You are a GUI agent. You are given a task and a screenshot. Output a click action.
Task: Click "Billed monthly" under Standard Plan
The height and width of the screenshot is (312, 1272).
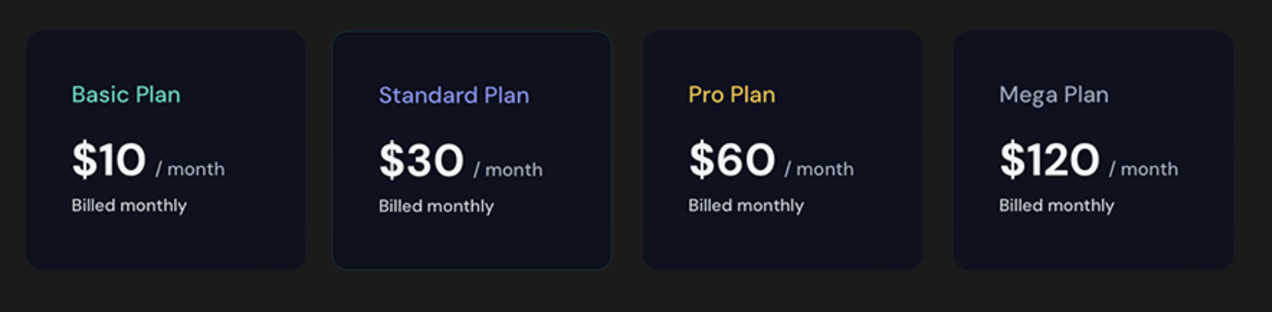pyautogui.click(x=436, y=206)
